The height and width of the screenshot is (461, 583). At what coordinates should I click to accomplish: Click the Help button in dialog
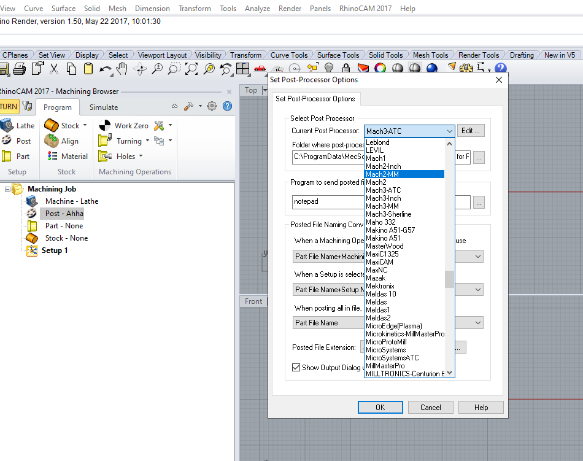(481, 407)
